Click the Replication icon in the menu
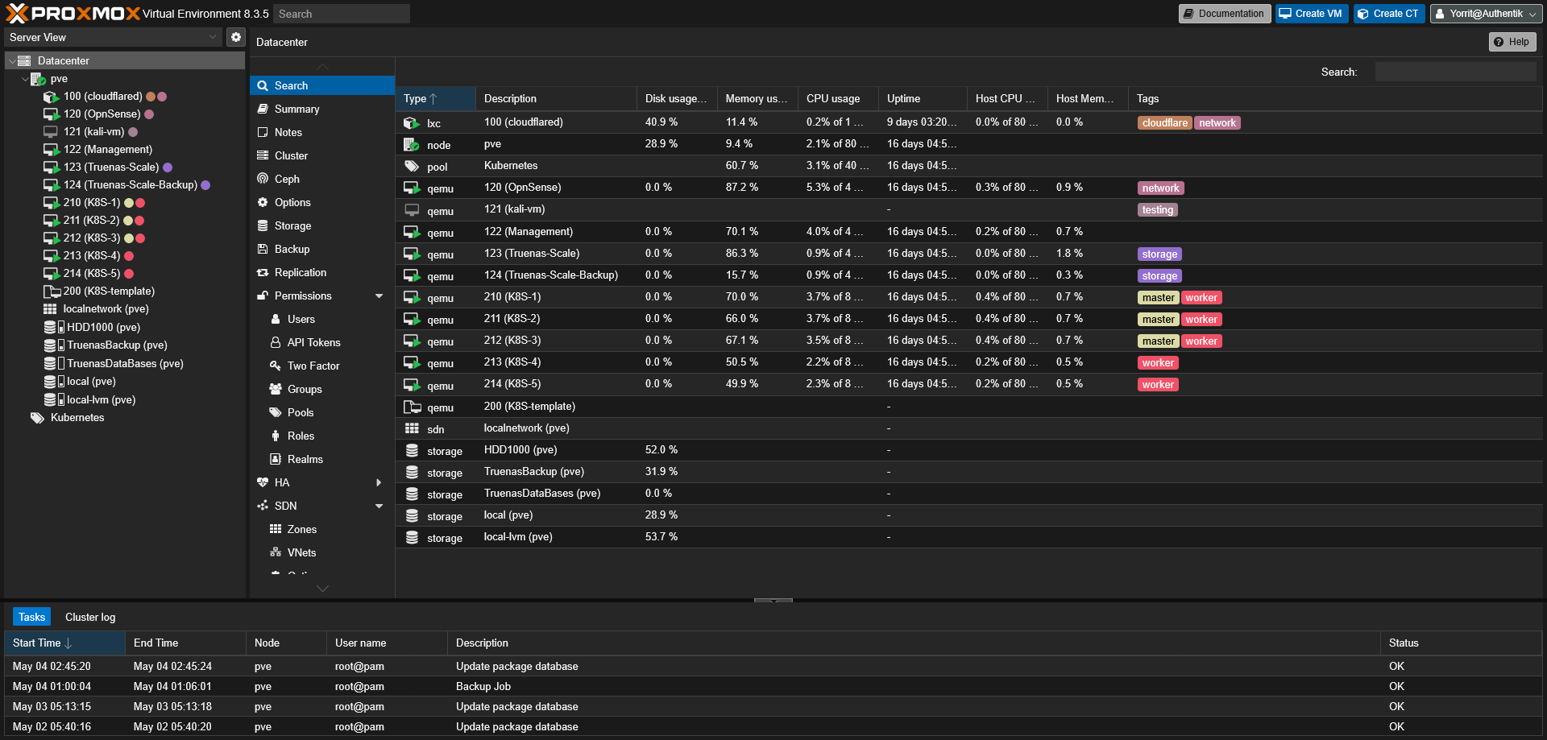 263,272
